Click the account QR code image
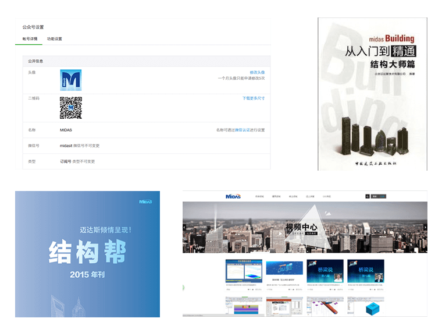This screenshot has height=336, width=442. coord(71,108)
